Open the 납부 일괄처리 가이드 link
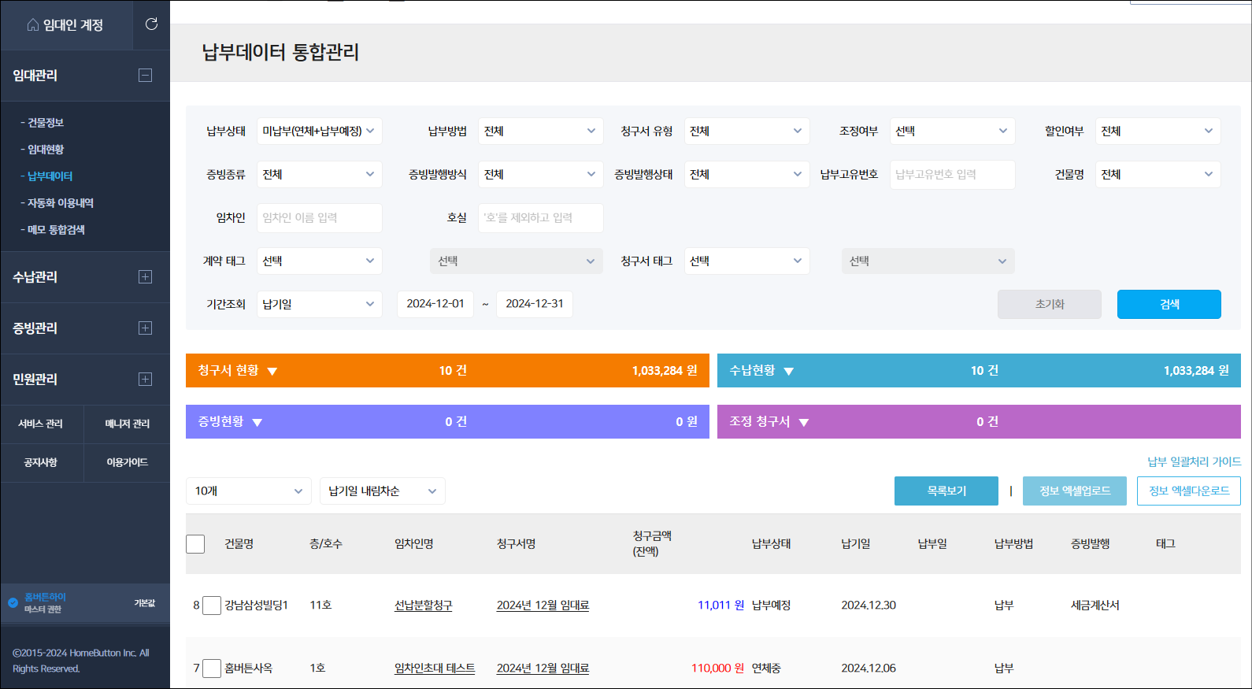The width and height of the screenshot is (1252, 689). point(1194,462)
